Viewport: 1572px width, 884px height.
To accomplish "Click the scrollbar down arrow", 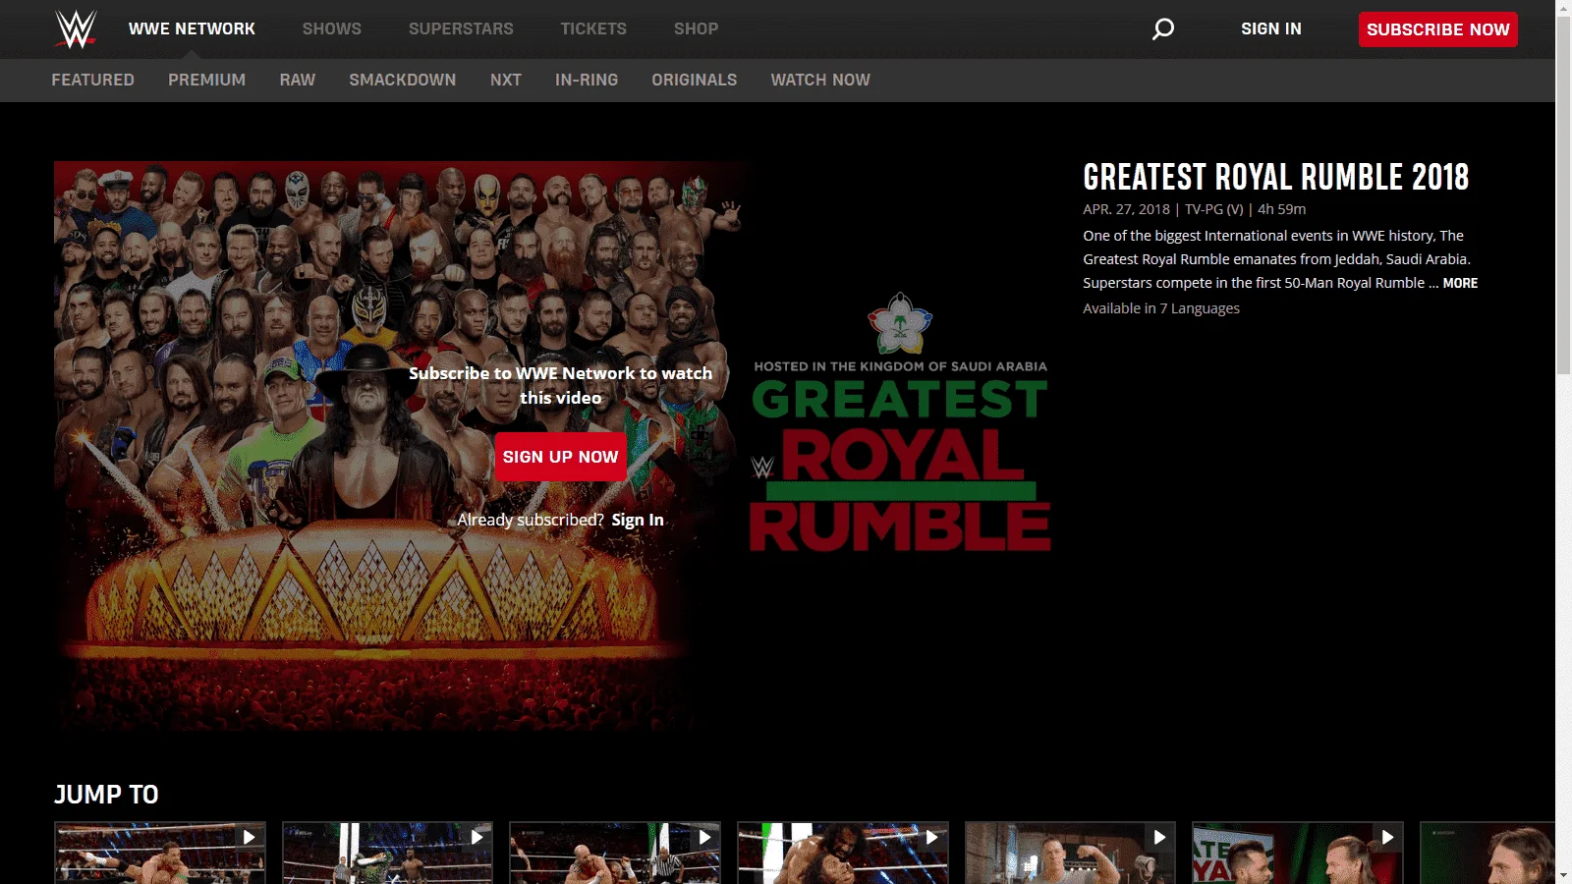I will tap(1563, 875).
